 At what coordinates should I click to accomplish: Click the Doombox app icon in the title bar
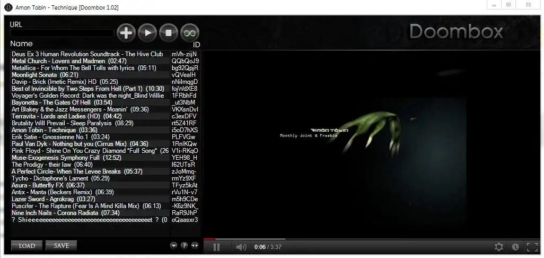click(8, 7)
